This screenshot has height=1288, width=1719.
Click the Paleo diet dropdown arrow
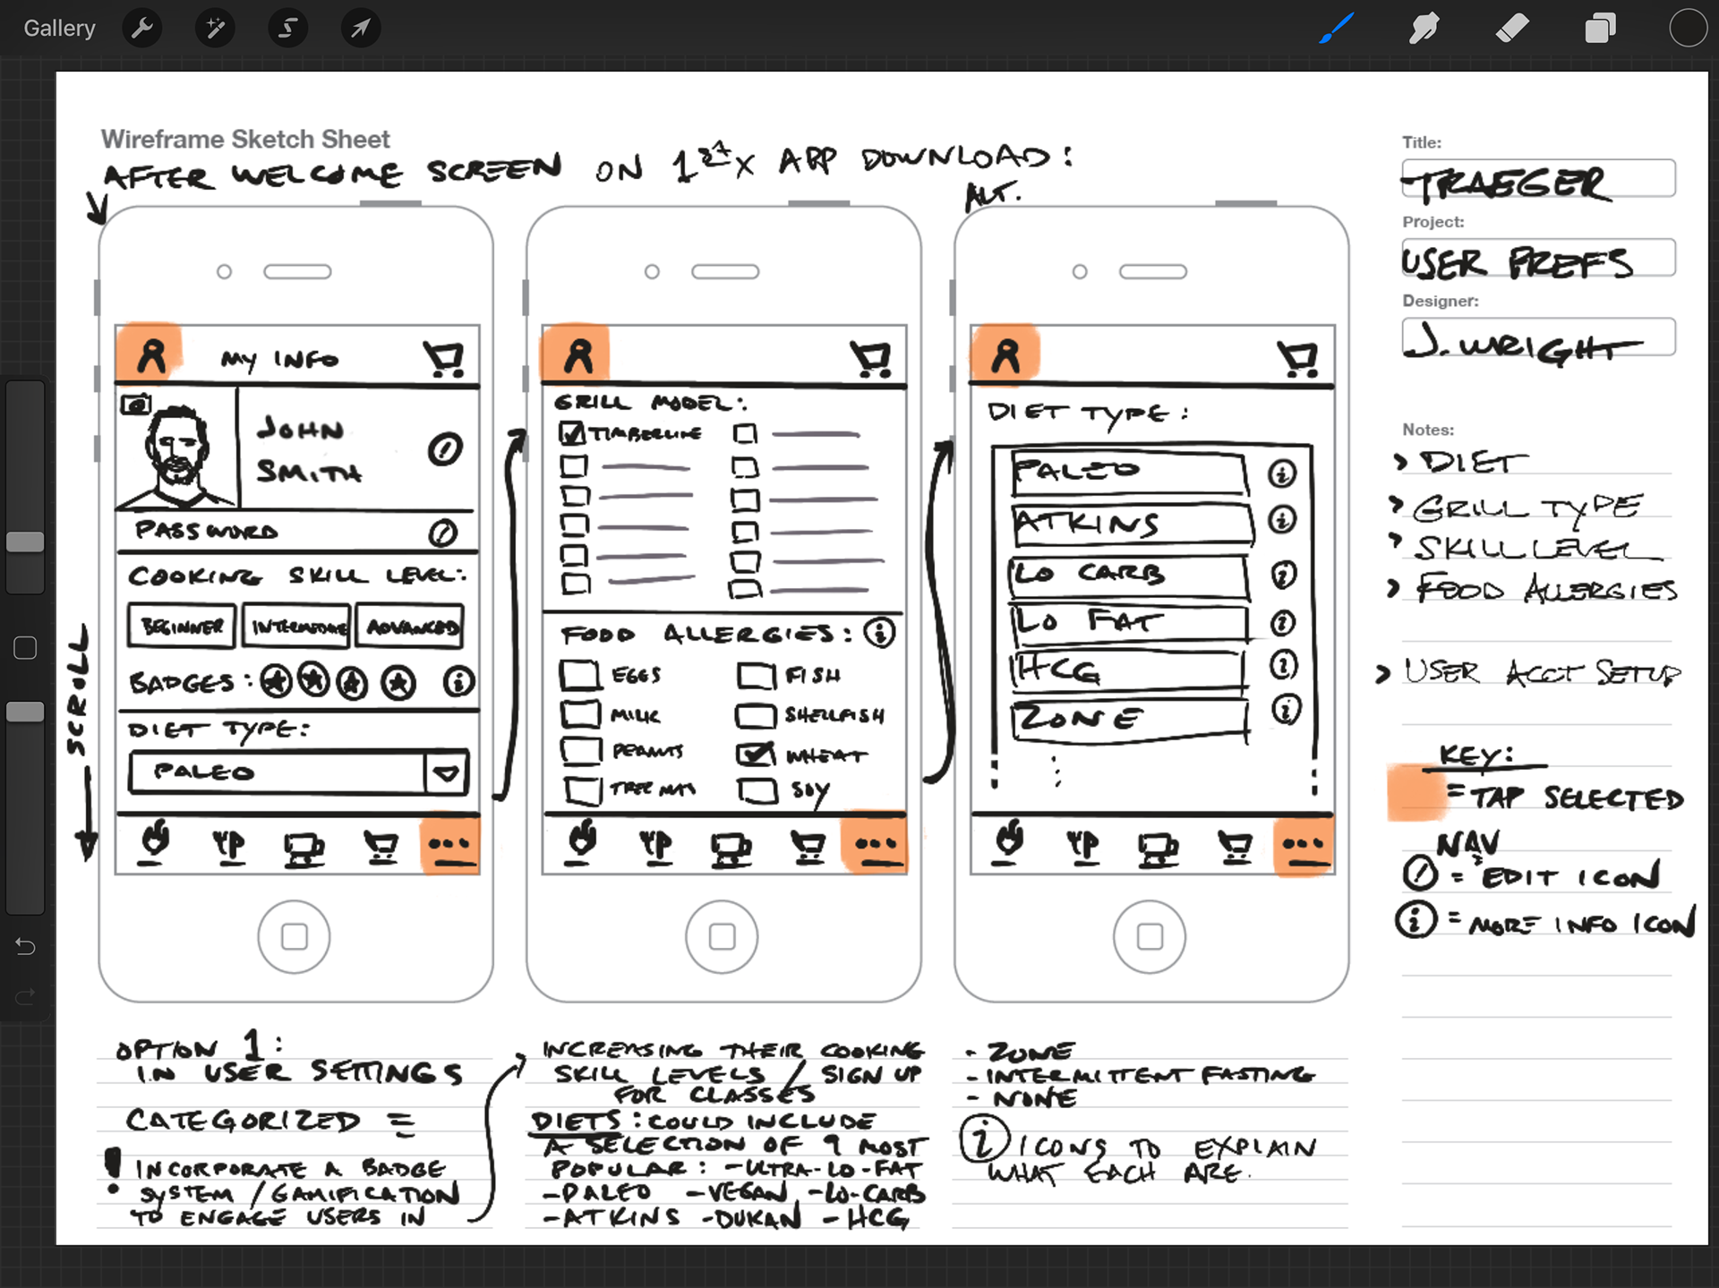click(x=446, y=772)
